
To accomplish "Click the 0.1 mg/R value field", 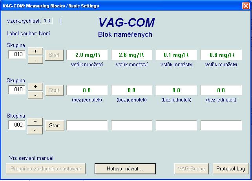I will 176,55.
